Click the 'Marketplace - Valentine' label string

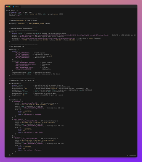[33, 114]
